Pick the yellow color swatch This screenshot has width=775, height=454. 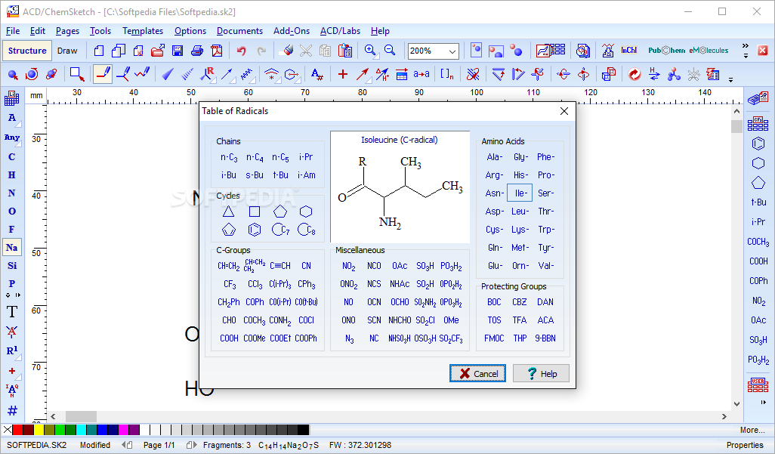pyautogui.click(x=39, y=430)
